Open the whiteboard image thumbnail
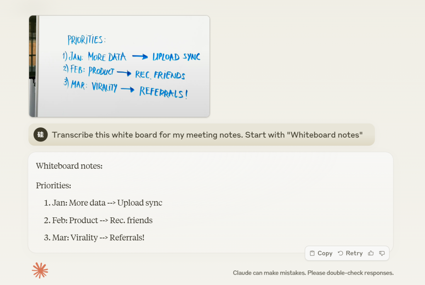The width and height of the screenshot is (425, 285). (x=120, y=66)
